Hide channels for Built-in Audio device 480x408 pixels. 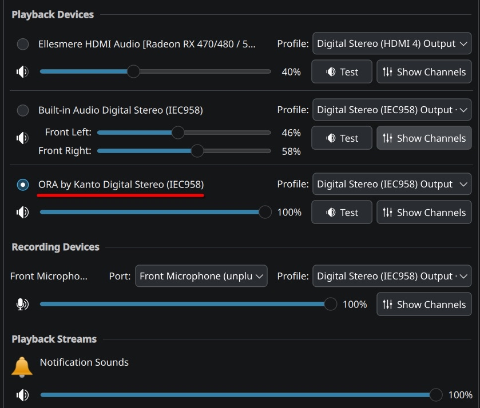tap(424, 138)
